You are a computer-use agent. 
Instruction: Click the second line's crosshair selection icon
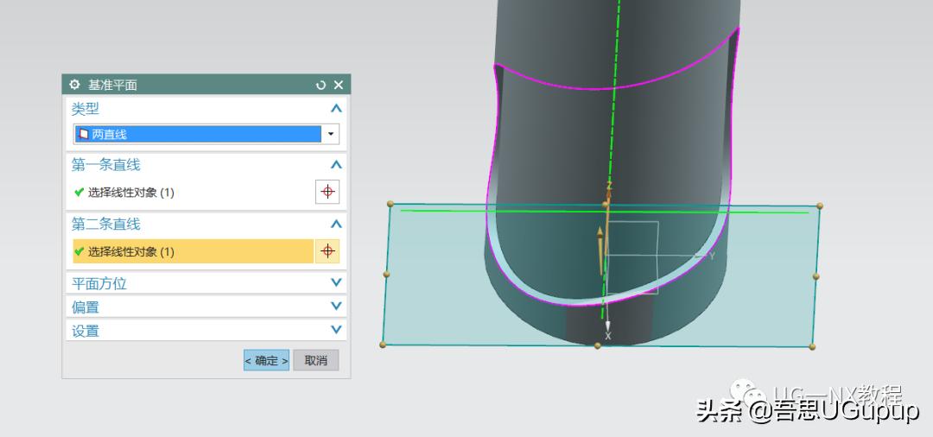pyautogui.click(x=327, y=251)
